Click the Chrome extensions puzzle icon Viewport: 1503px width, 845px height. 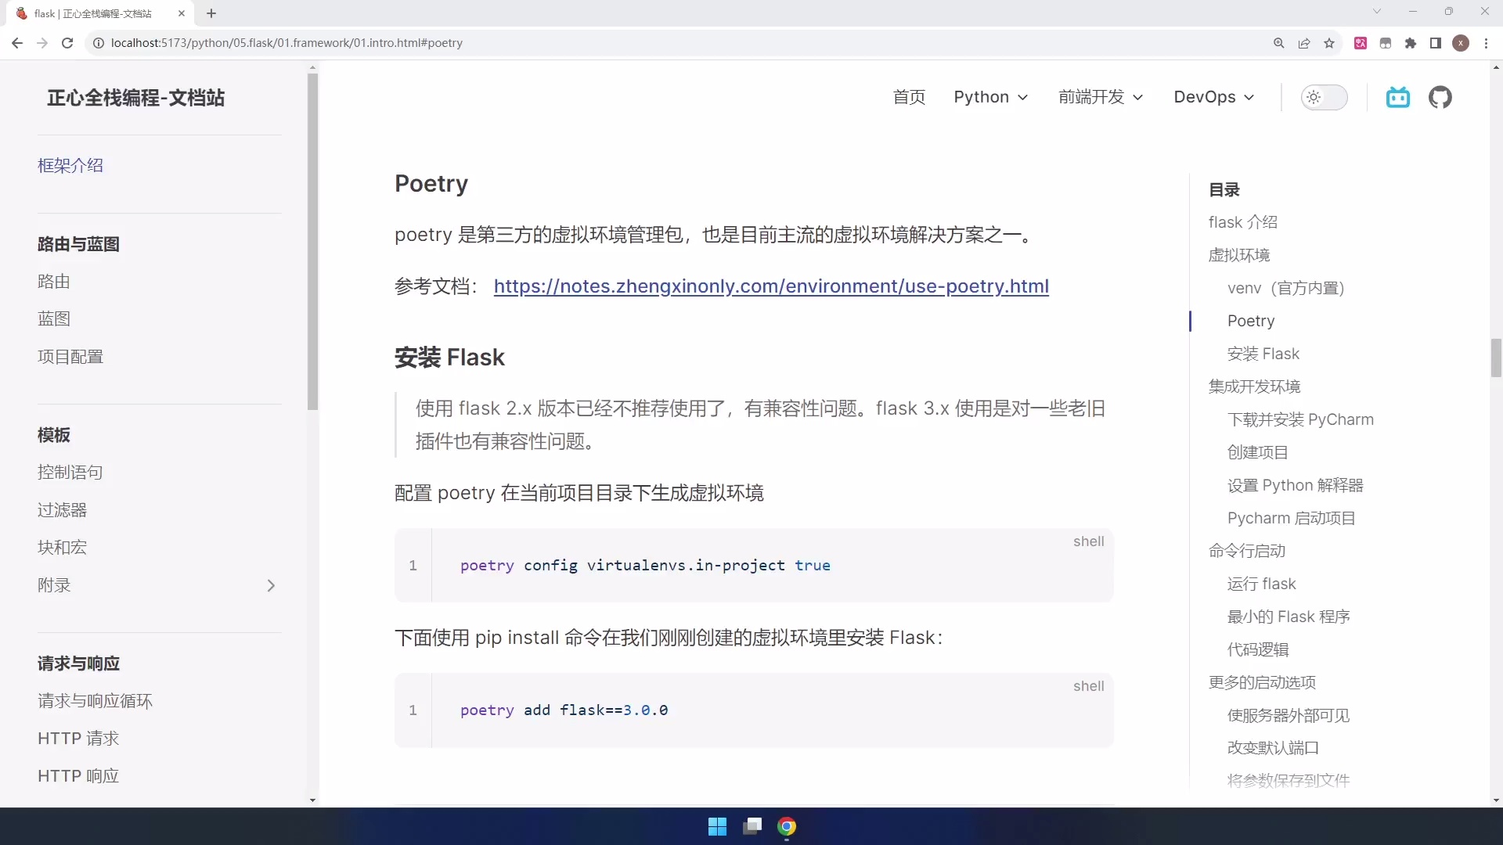point(1411,43)
